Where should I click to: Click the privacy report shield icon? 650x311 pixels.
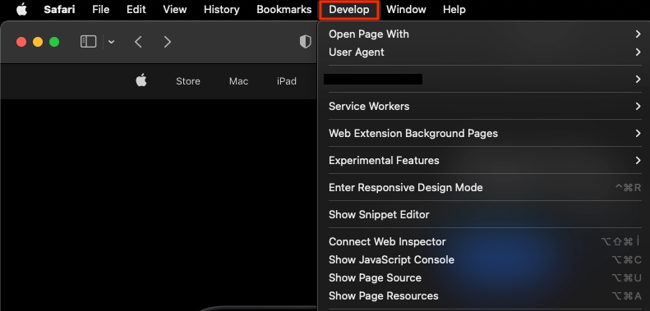(306, 42)
